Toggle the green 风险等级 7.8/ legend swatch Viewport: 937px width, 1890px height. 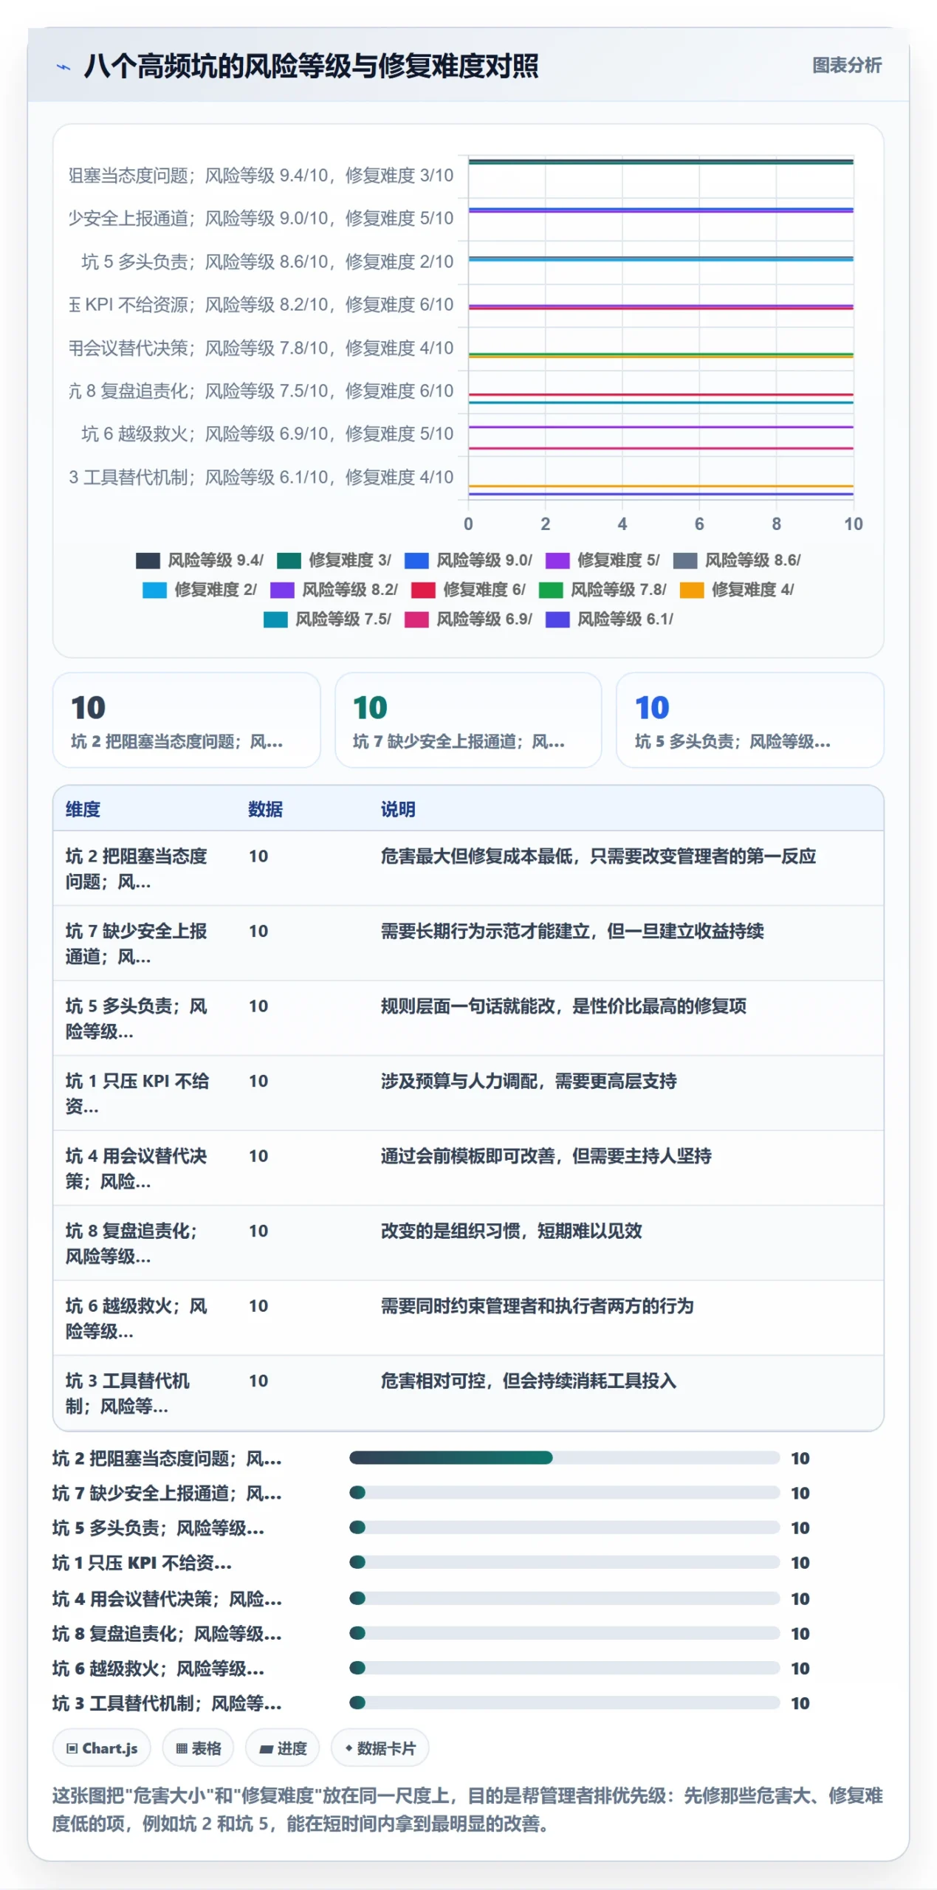click(551, 590)
